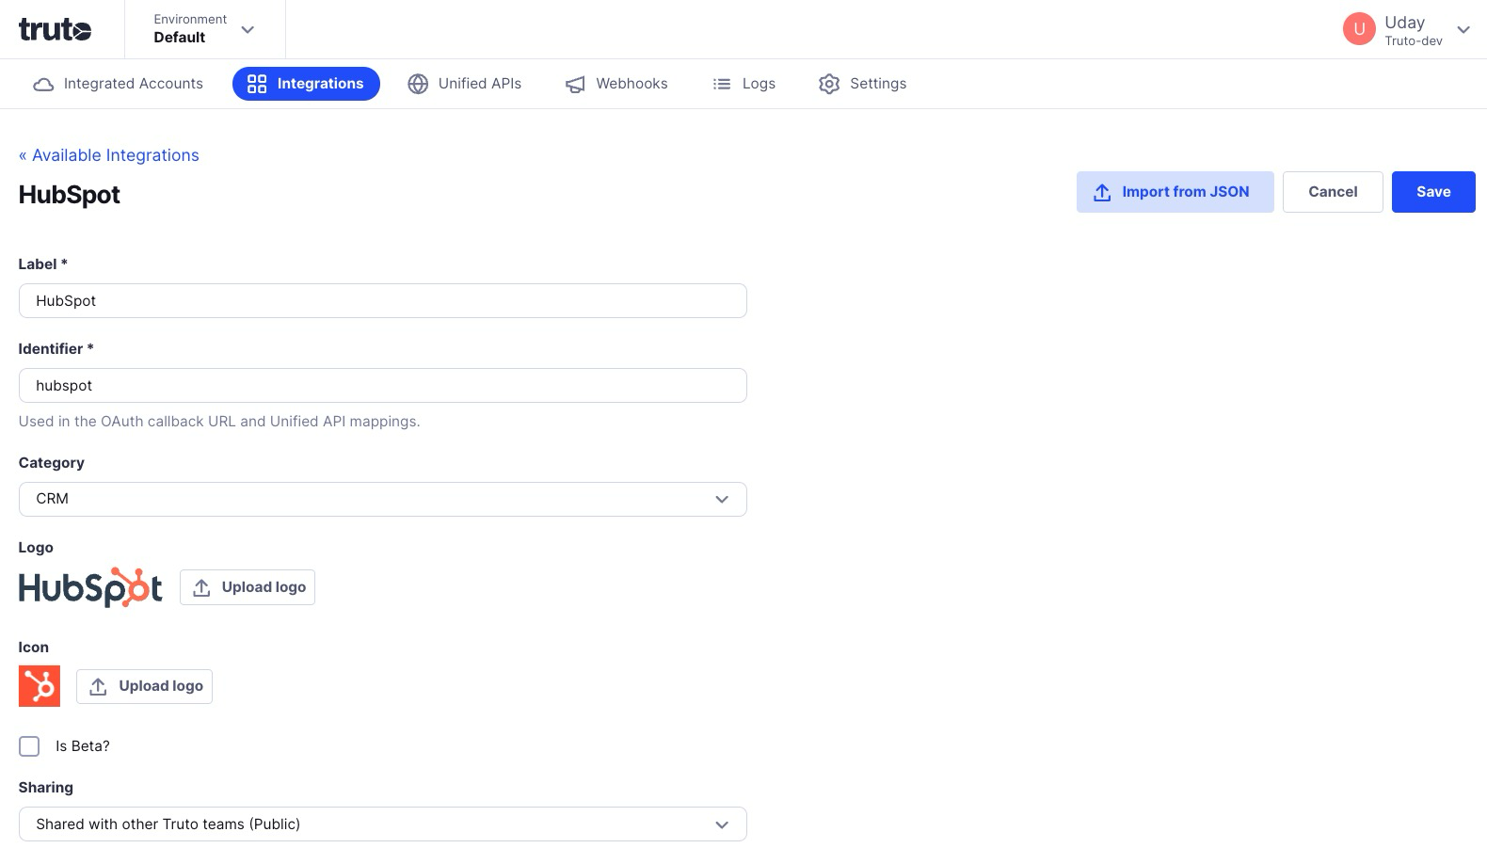Viewport: 1487px width, 864px height.
Task: Toggle the Is Beta? checkbox
Action: (29, 746)
